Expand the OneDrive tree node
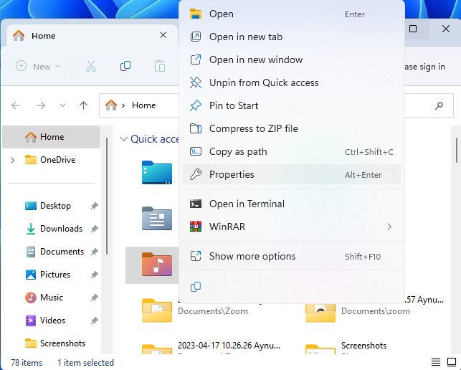The height and width of the screenshot is (370, 461). (13, 160)
